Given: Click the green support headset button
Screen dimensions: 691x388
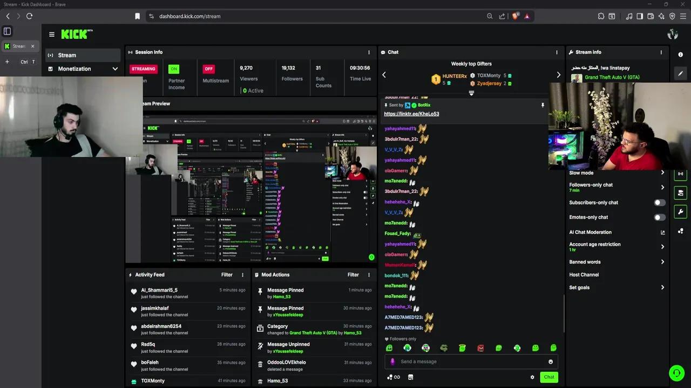Looking at the screenshot, I should click(x=676, y=373).
